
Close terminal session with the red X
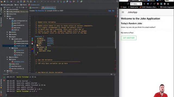tap(4, 81)
